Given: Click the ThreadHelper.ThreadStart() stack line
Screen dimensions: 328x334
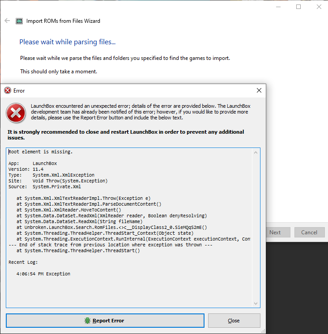Looking at the screenshot, I should (x=78, y=250).
